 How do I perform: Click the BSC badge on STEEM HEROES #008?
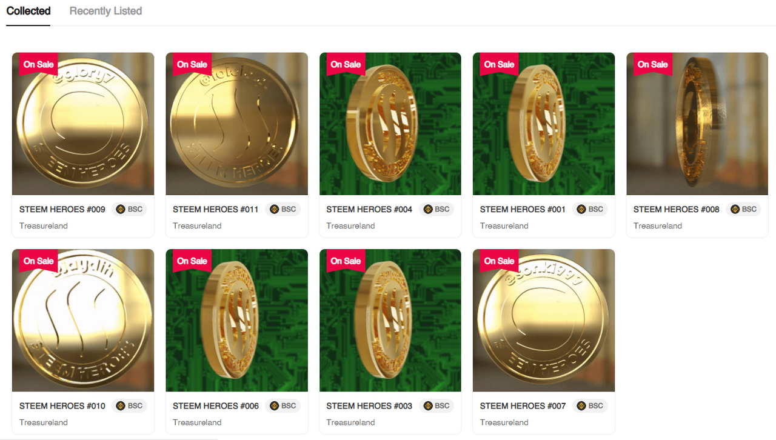[x=744, y=209]
